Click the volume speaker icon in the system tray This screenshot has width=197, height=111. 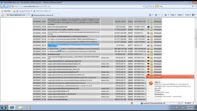coord(183,108)
